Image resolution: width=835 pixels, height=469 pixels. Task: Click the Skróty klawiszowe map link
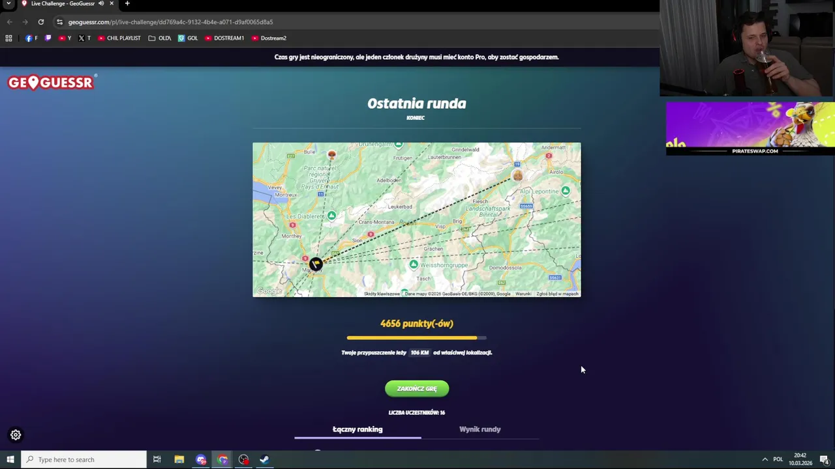[x=382, y=294]
